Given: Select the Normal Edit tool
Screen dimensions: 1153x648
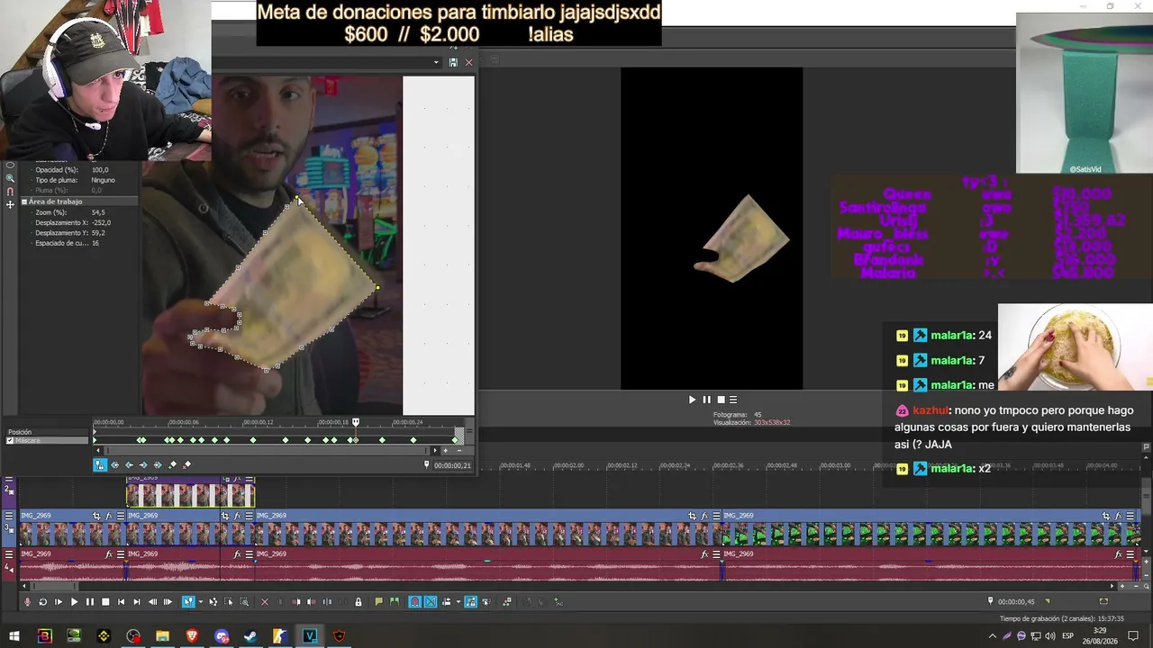Looking at the screenshot, I should [188, 602].
